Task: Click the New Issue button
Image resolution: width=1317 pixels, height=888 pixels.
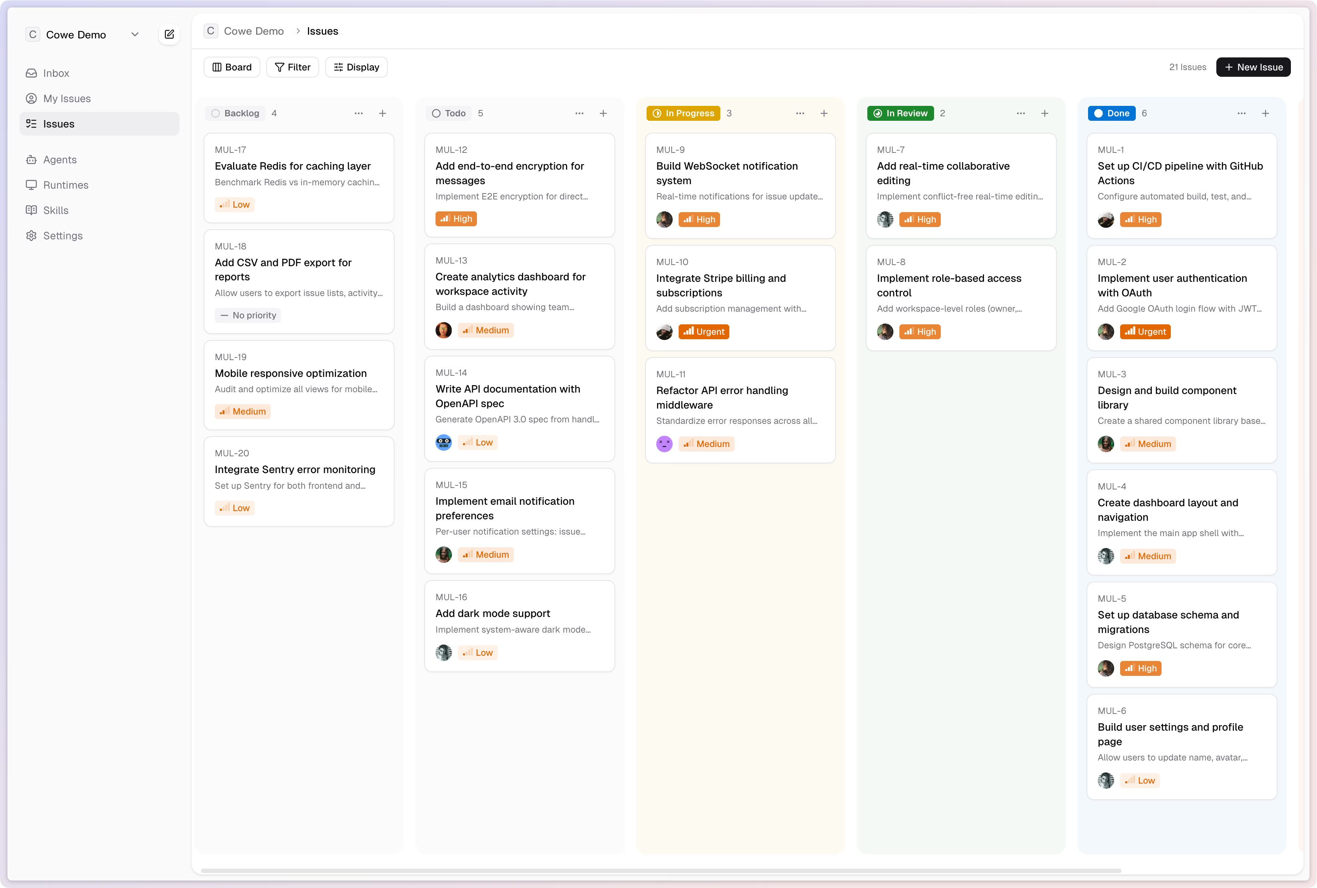Action: click(x=1253, y=67)
